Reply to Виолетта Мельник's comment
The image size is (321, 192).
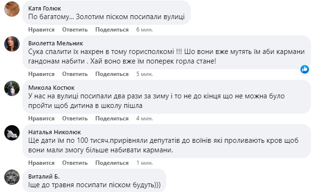[75, 74]
